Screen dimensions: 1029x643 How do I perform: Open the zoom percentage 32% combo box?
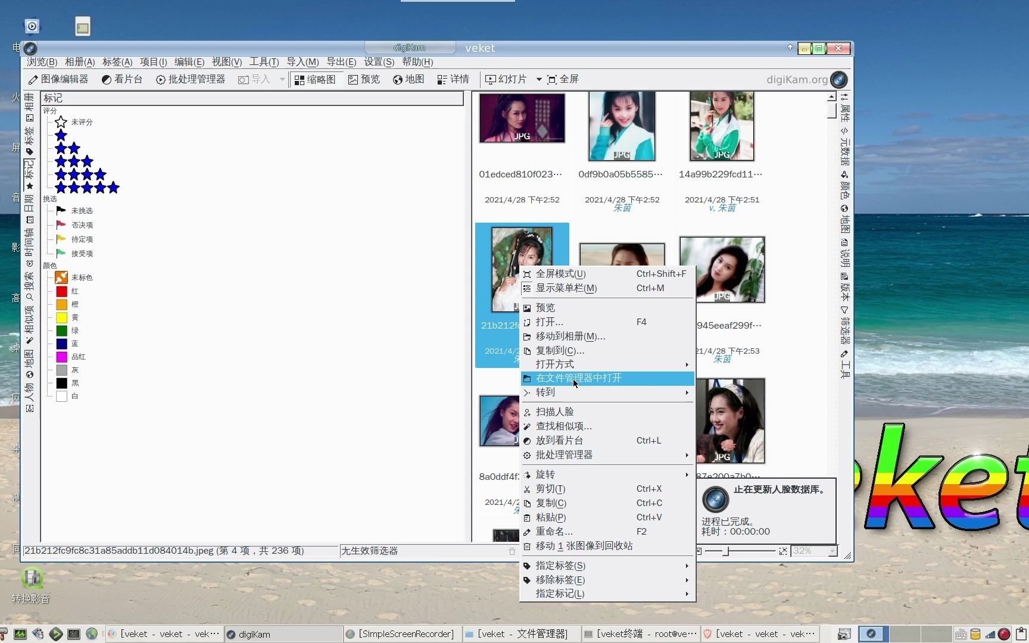pyautogui.click(x=813, y=551)
